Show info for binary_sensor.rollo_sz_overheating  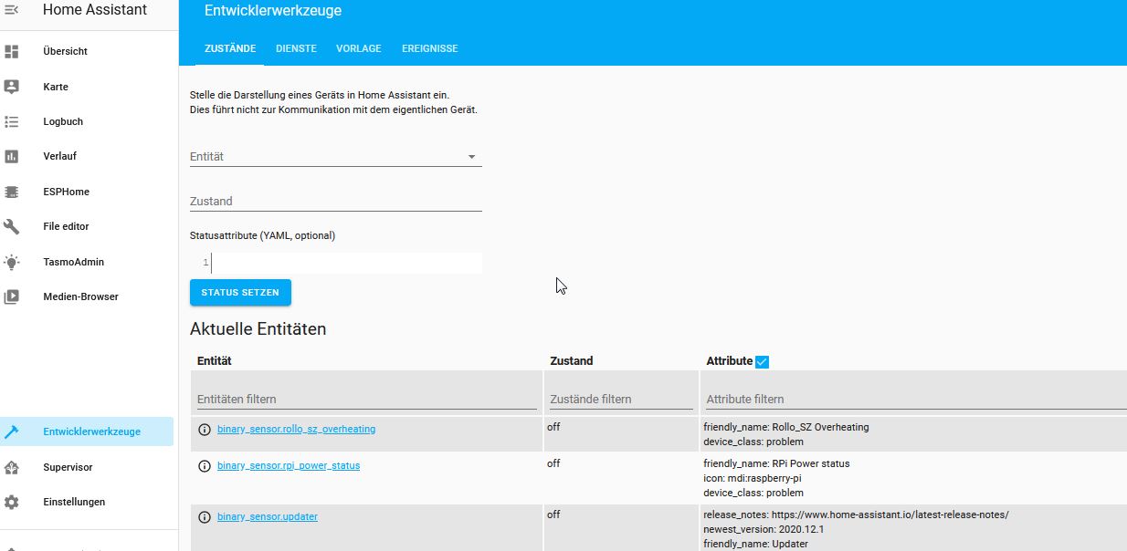[205, 429]
